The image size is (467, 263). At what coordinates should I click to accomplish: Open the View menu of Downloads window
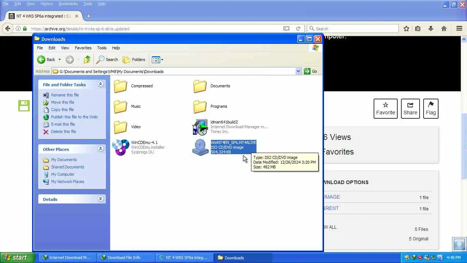[x=65, y=48]
